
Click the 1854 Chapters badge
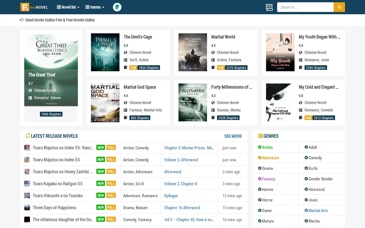[x=149, y=68]
